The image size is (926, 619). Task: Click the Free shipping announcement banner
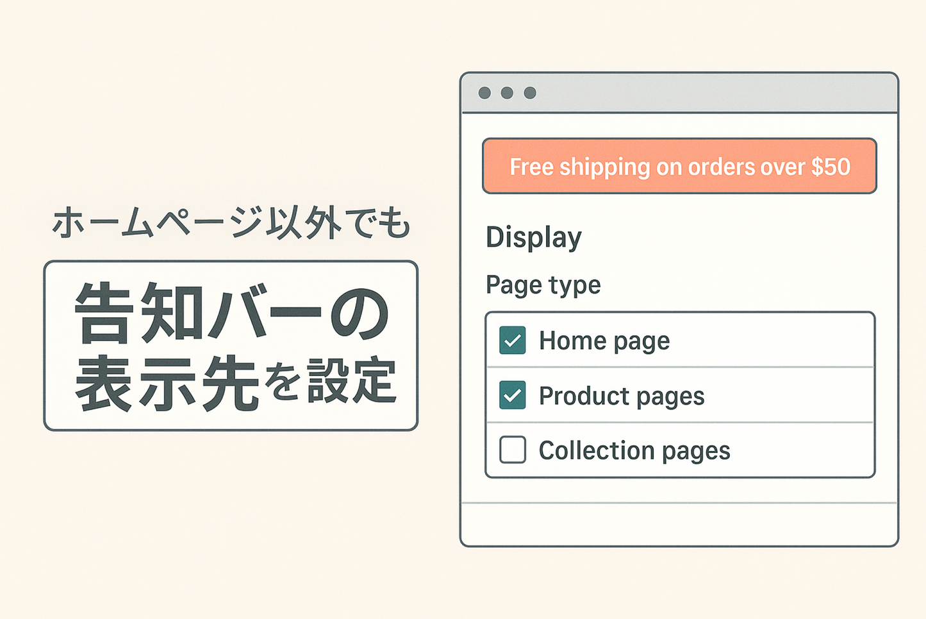pos(679,167)
